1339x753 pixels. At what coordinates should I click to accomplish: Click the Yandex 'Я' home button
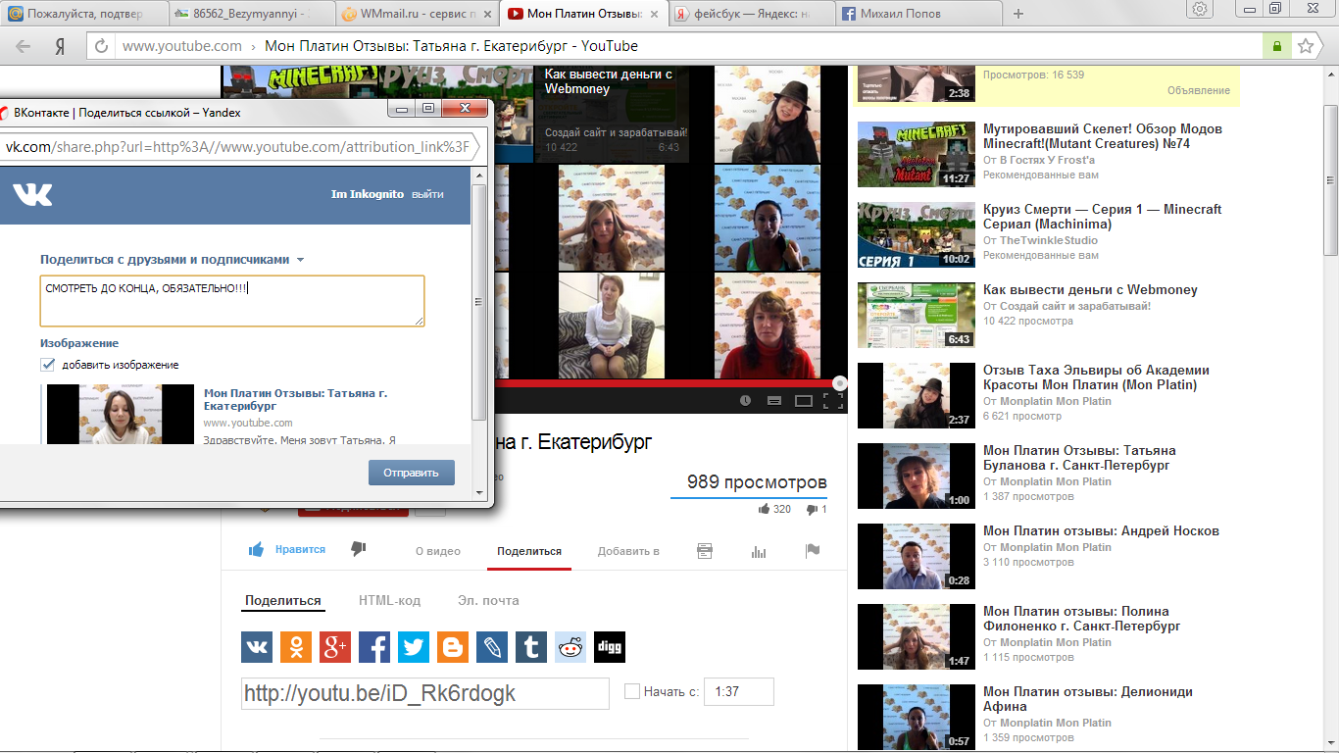pyautogui.click(x=60, y=46)
